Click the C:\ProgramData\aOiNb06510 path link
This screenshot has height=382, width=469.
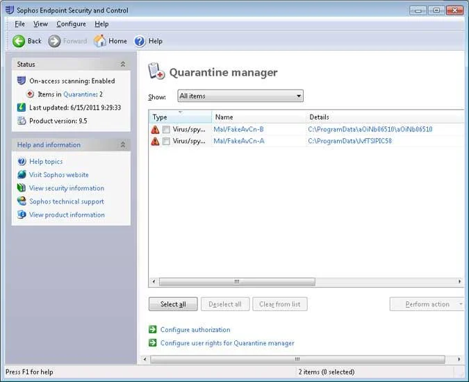pyautogui.click(x=370, y=129)
